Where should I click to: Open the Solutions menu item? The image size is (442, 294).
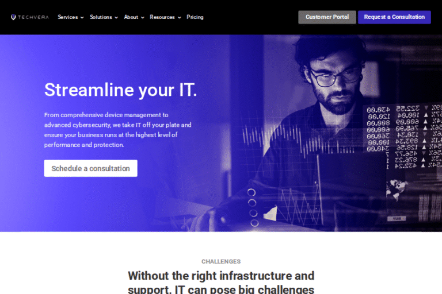click(x=101, y=17)
